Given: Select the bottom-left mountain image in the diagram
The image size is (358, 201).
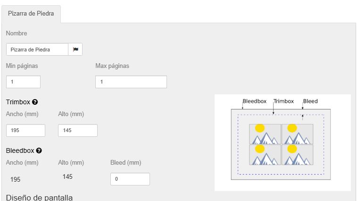Looking at the screenshot, I should point(265,154).
